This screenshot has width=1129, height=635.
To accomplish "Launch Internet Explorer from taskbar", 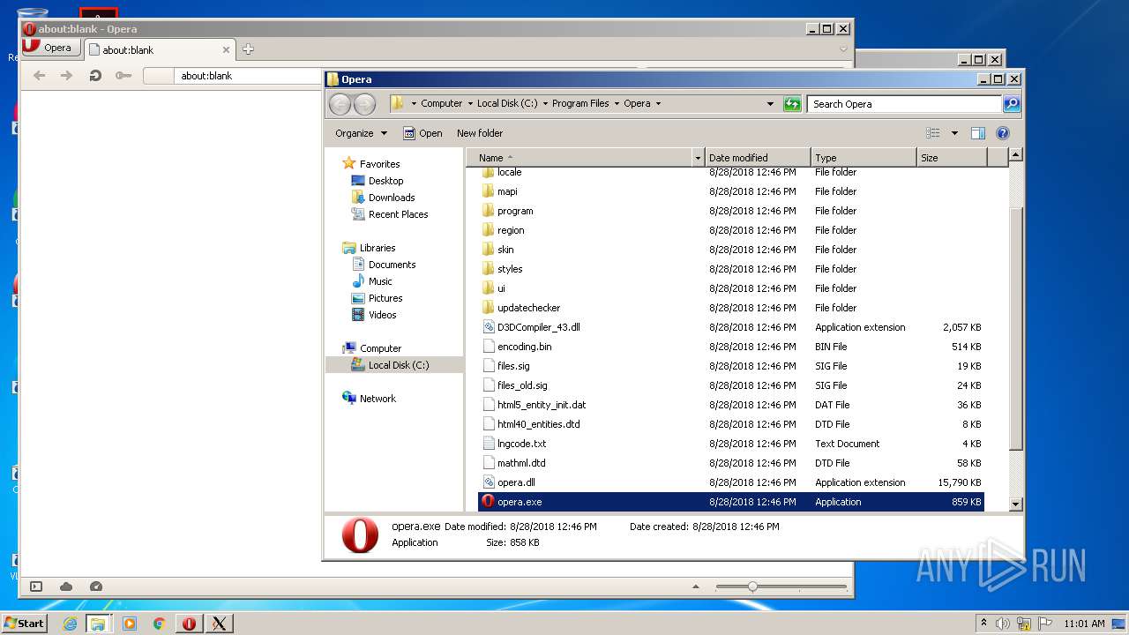I will click(x=70, y=624).
